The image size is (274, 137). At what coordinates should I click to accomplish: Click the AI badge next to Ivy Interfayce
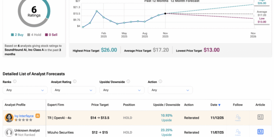click(x=38, y=116)
